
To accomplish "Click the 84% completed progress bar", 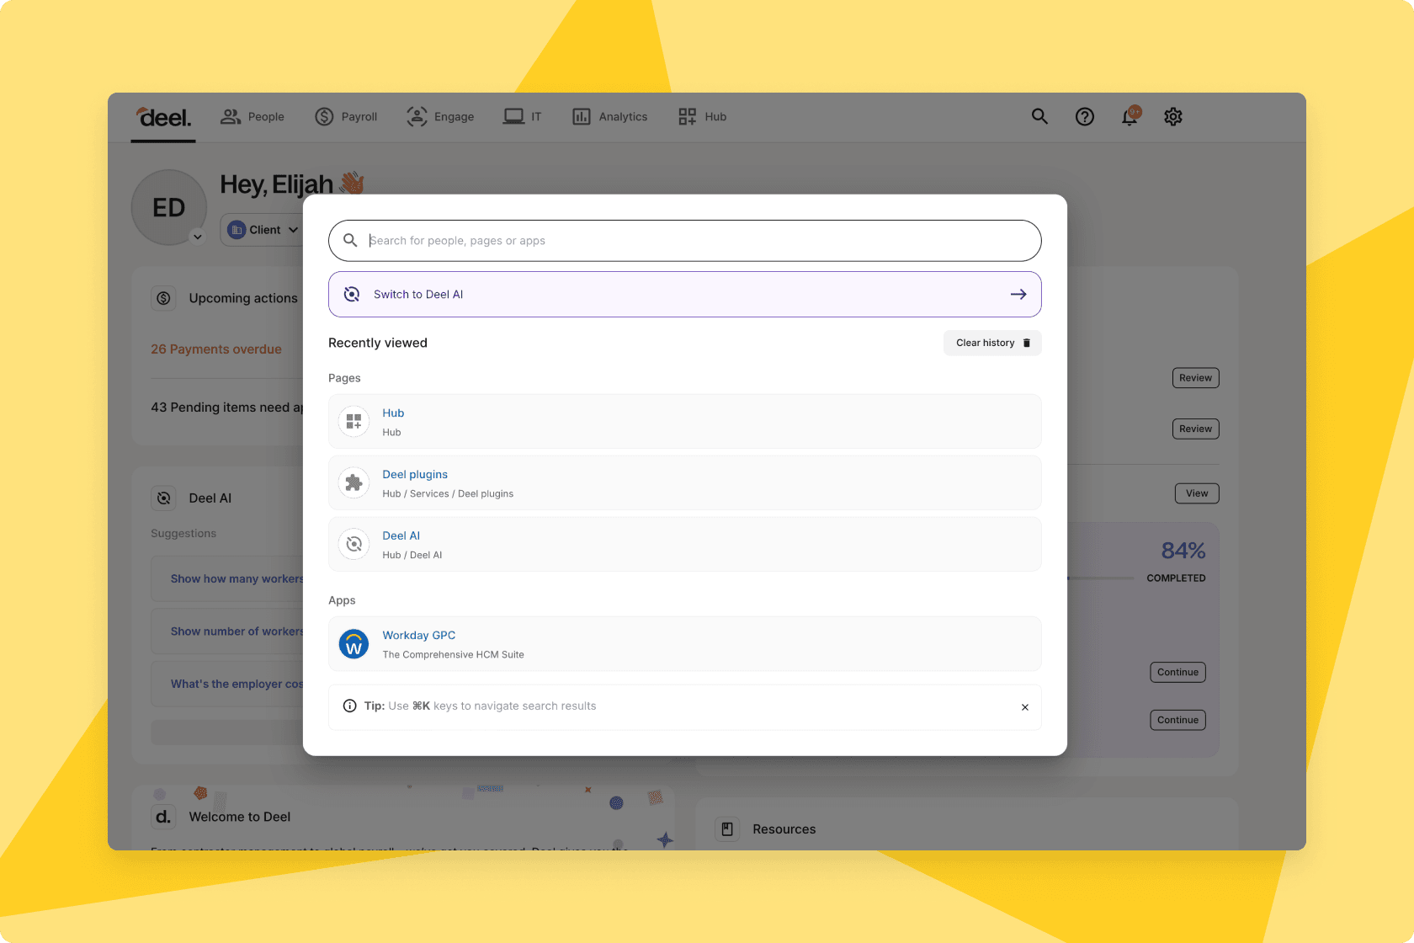I will click(1101, 578).
